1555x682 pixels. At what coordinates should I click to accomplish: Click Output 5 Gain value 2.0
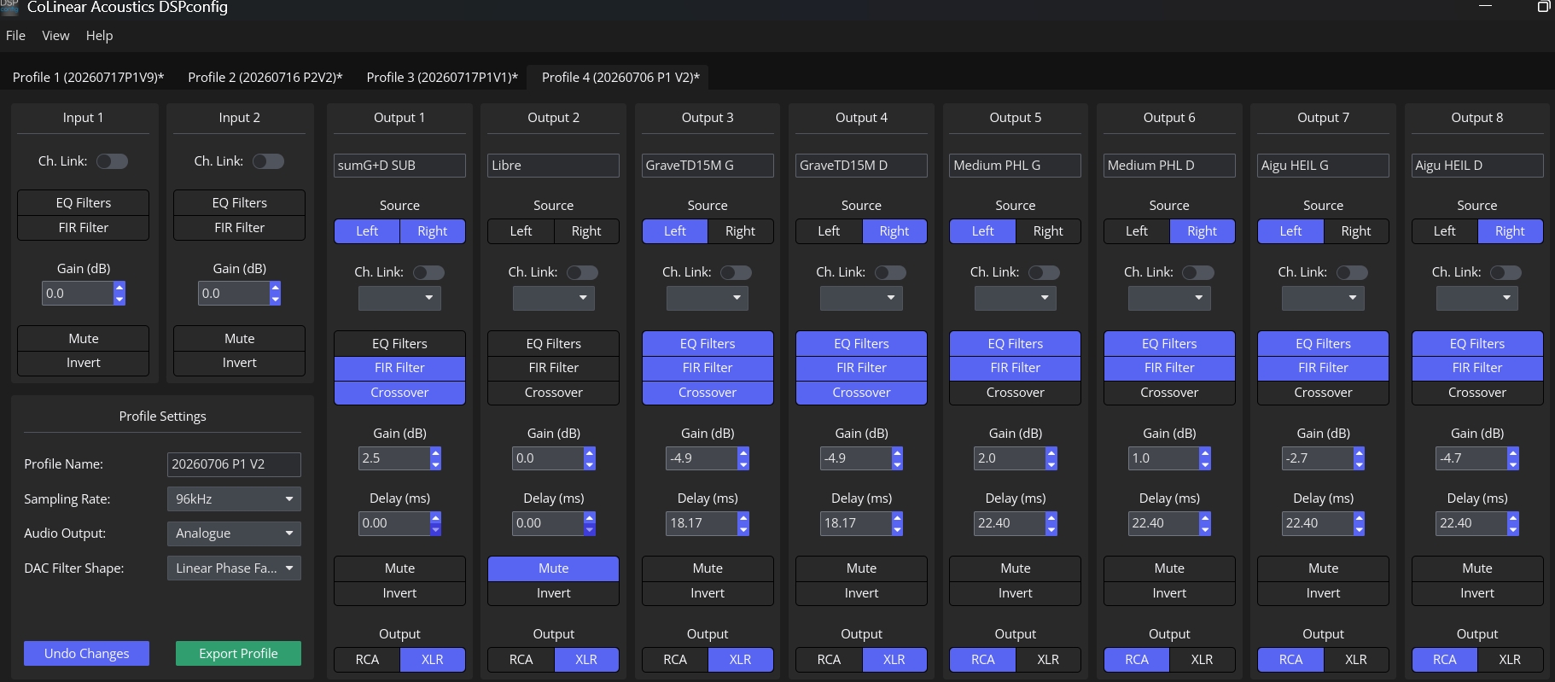[1010, 458]
